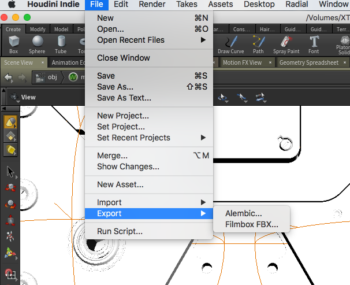Select Open... in File menu
Screen dimensions: 350x285
pyautogui.click(x=149, y=29)
